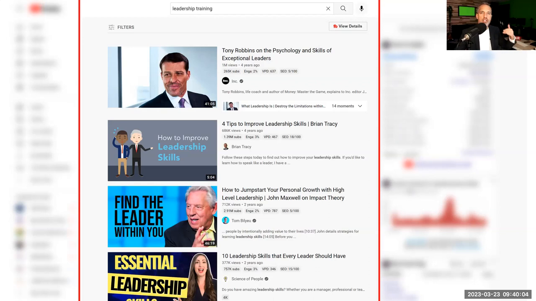Click 'VPD: 787' stat badge
Viewport: 536px width, 301px height.
point(271,211)
